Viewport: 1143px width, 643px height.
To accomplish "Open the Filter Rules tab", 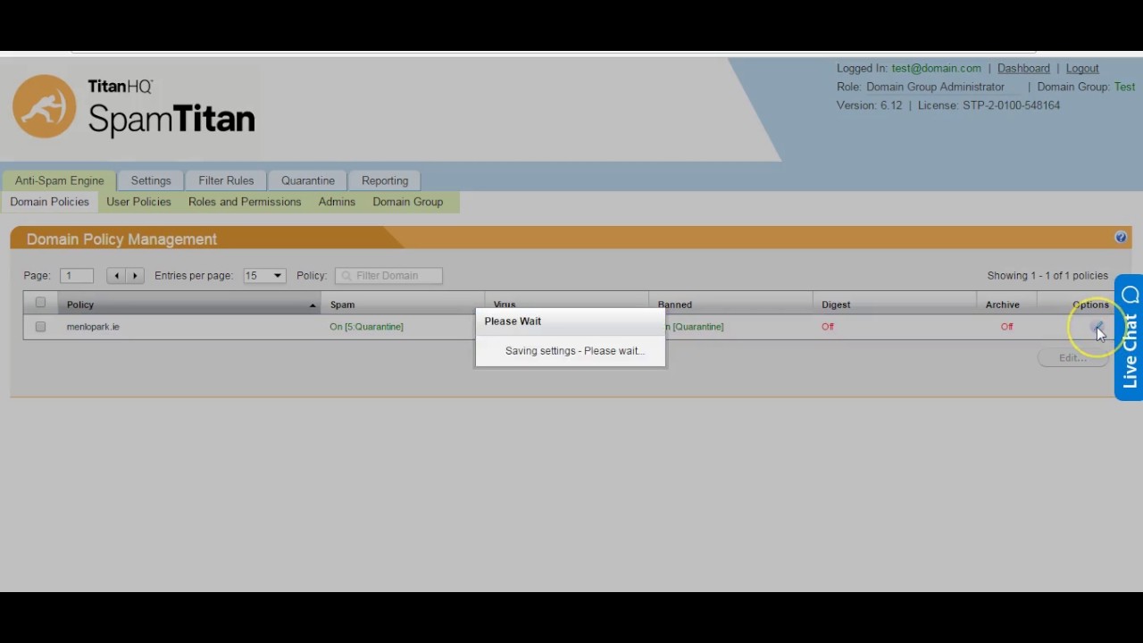I will pos(226,180).
